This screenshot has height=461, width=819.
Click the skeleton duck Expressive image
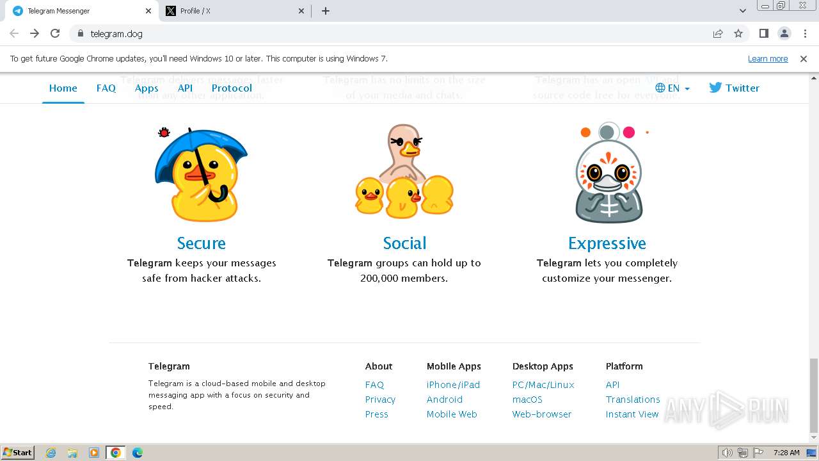(608, 173)
